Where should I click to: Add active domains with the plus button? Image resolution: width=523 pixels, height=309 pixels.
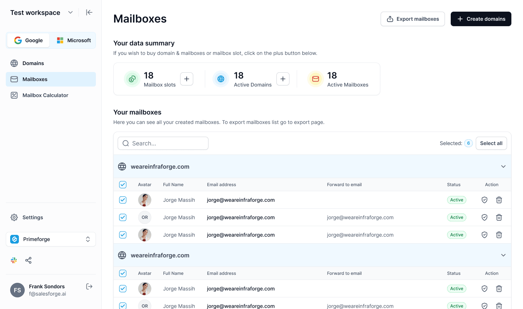pyautogui.click(x=283, y=79)
